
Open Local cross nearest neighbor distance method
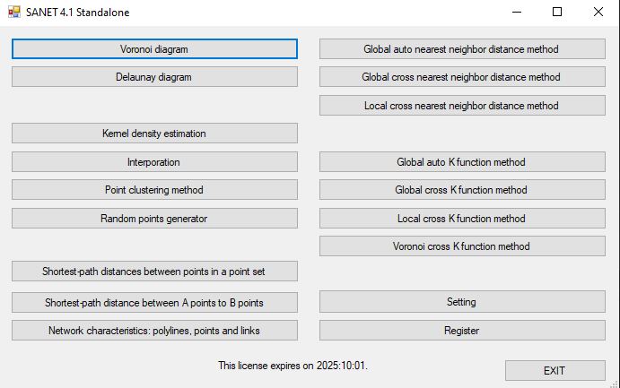(462, 106)
